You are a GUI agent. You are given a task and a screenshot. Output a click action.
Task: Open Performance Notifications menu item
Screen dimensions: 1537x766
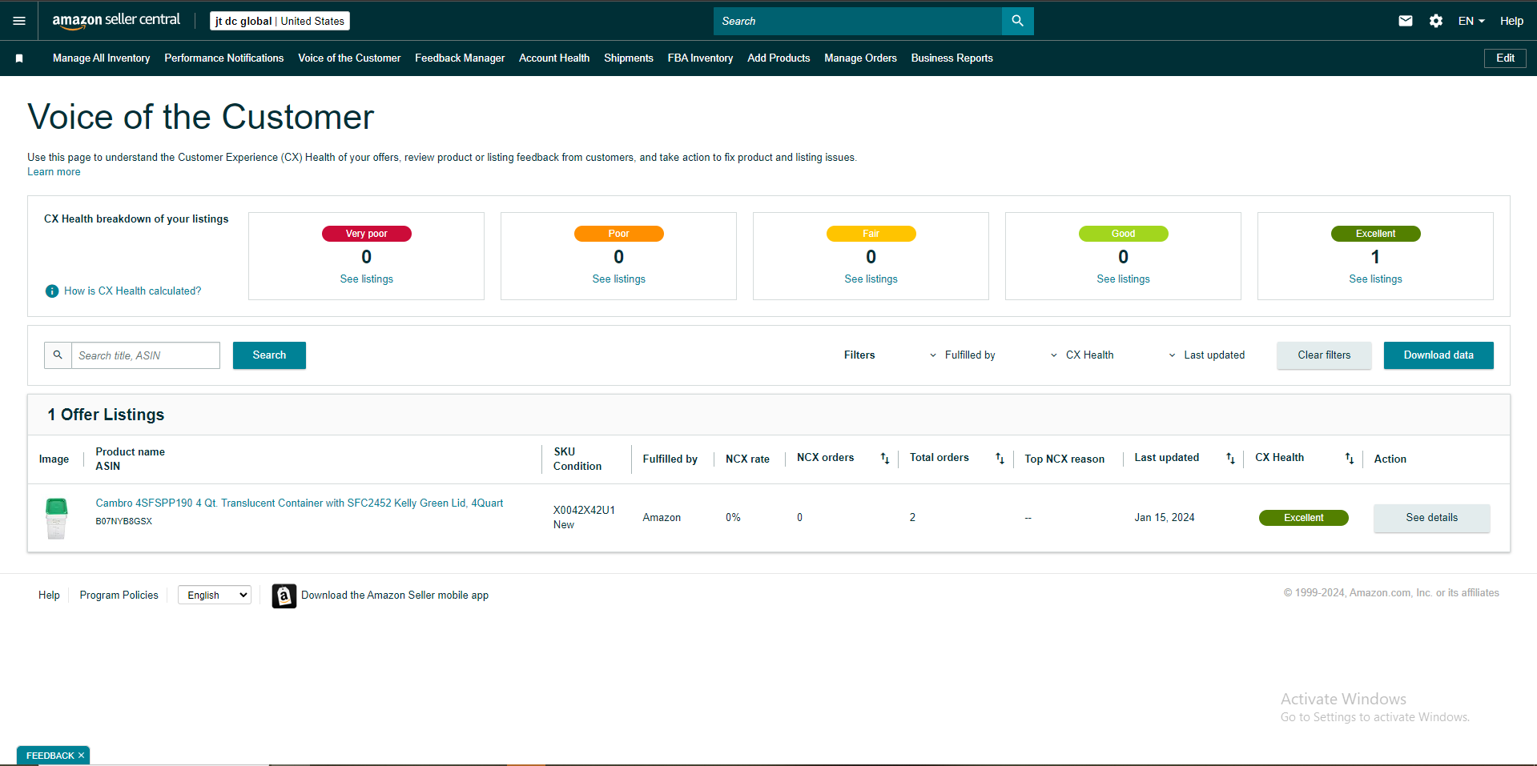click(x=224, y=58)
